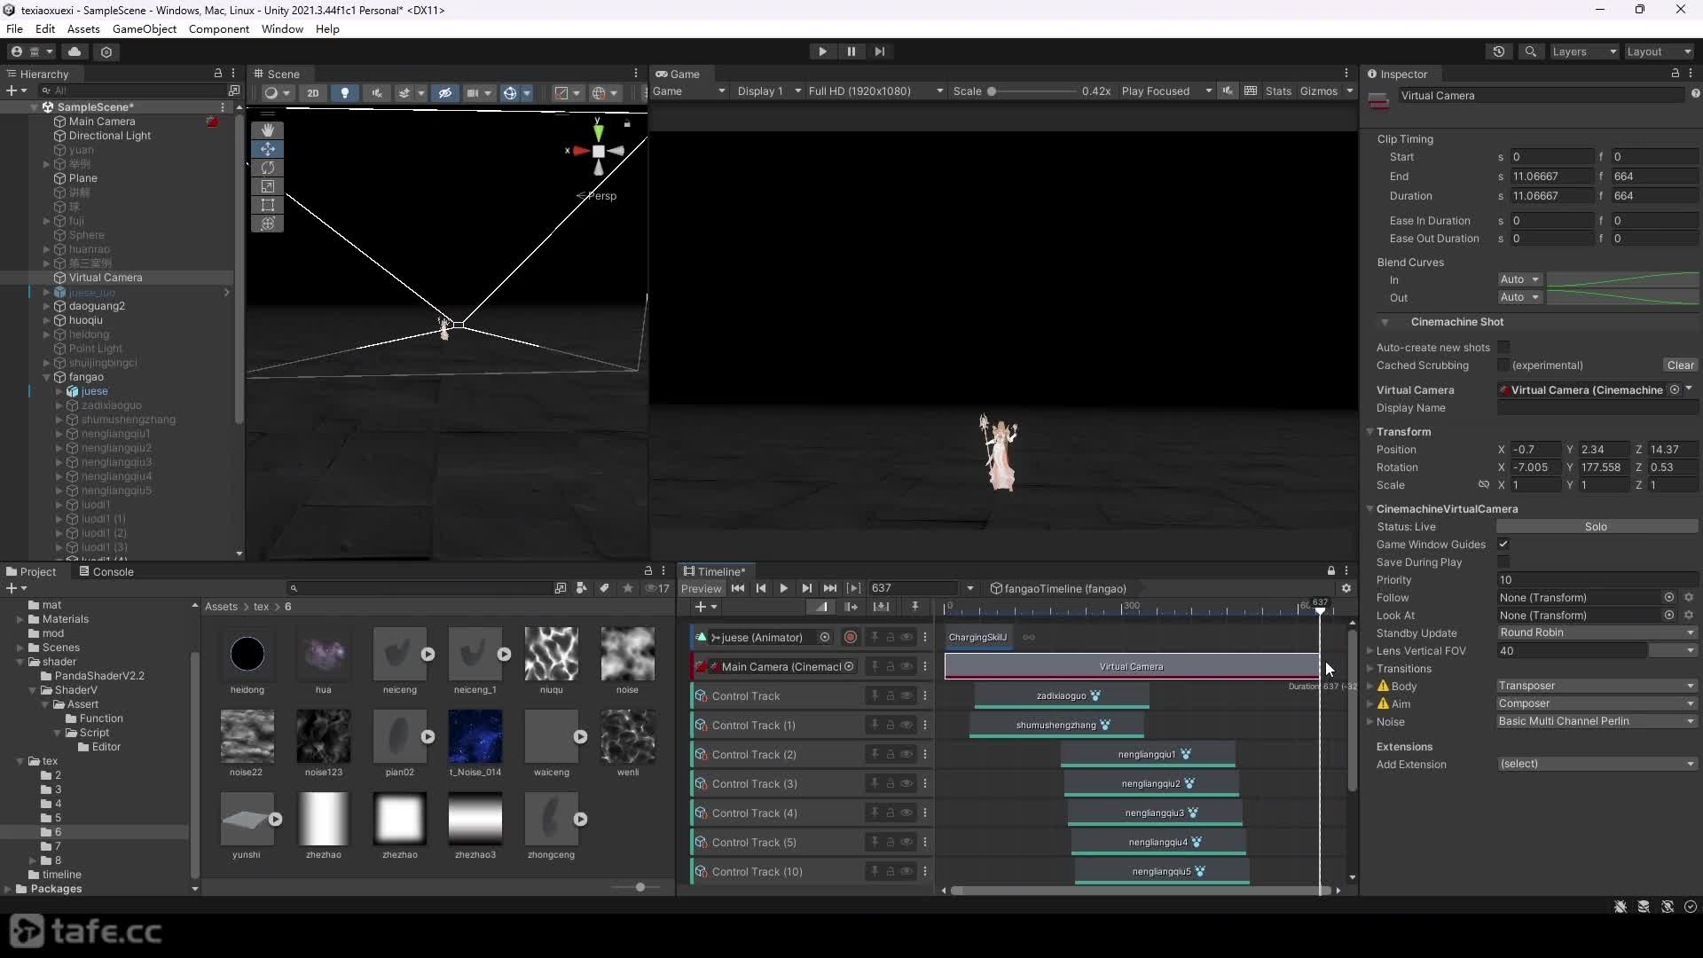This screenshot has width=1703, height=958.
Task: Open the GameObject menu
Action: click(145, 28)
